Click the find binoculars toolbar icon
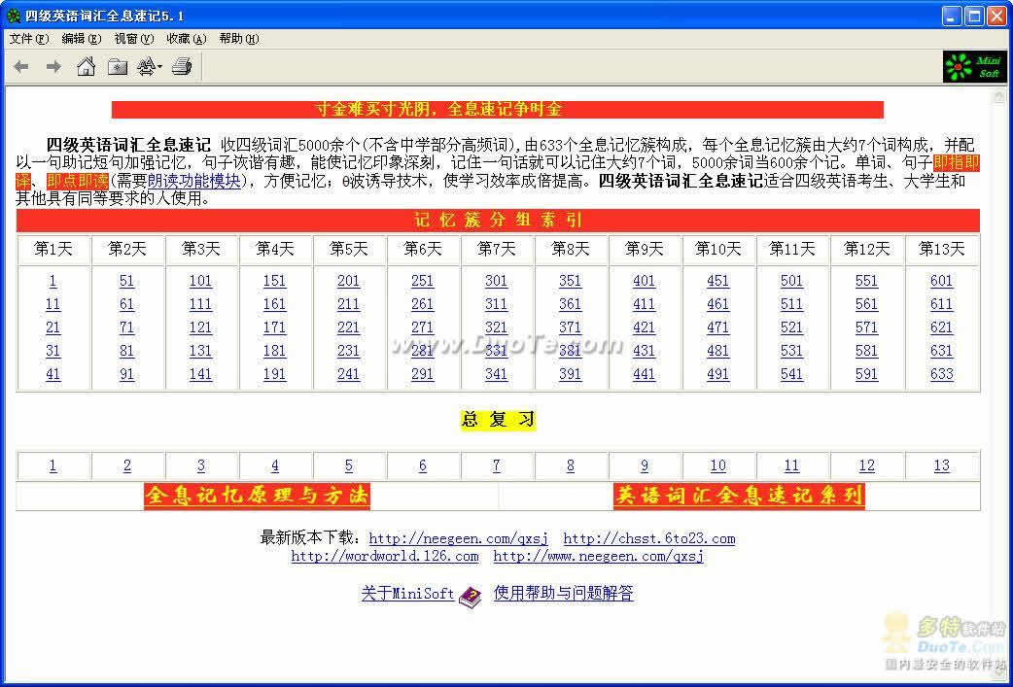Screen dimensions: 1013x687 (150, 66)
